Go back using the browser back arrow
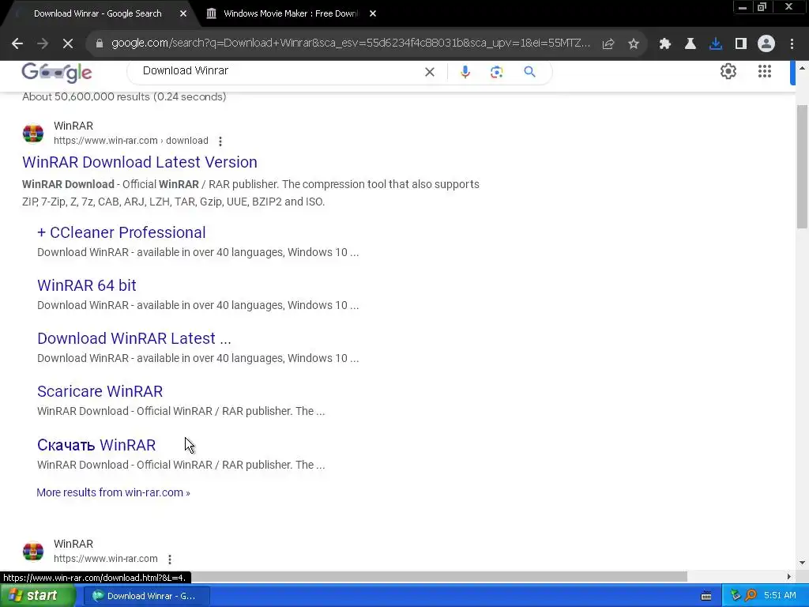 pyautogui.click(x=17, y=44)
